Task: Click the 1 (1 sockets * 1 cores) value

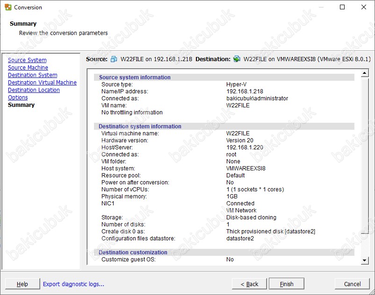Action: [x=255, y=190]
